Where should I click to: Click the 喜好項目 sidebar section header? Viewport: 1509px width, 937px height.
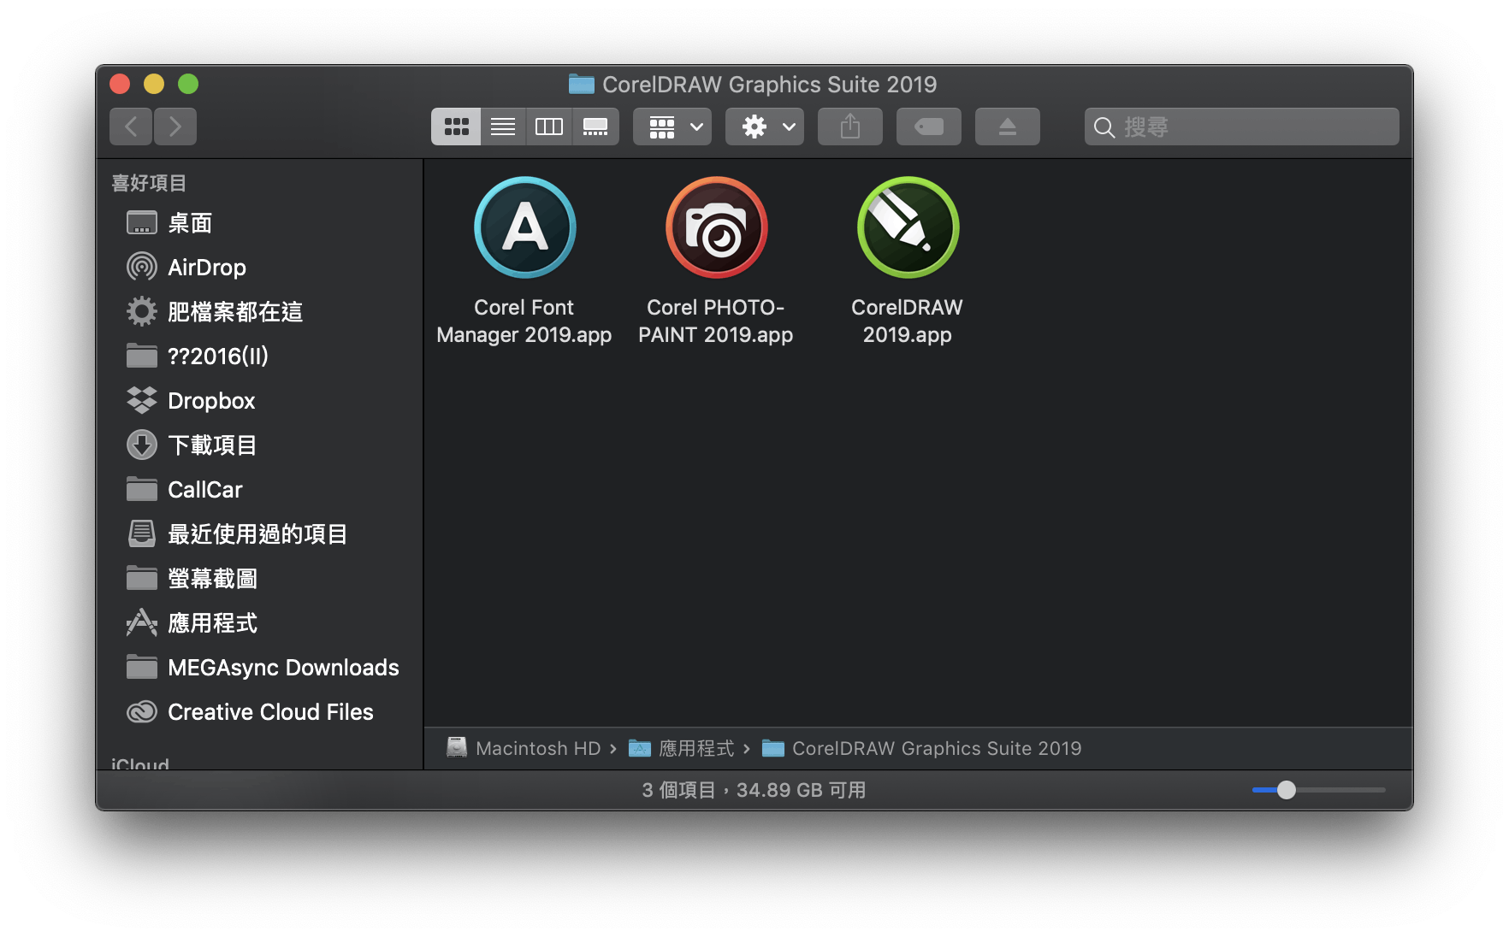(x=149, y=183)
